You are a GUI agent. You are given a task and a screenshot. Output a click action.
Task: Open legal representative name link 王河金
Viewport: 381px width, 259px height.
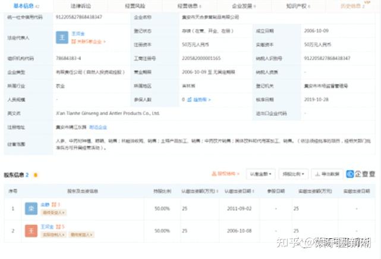tap(78, 33)
